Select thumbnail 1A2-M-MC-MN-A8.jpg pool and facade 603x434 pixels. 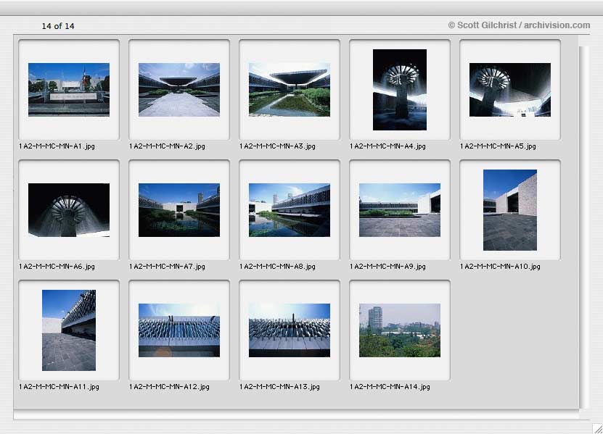coord(290,209)
